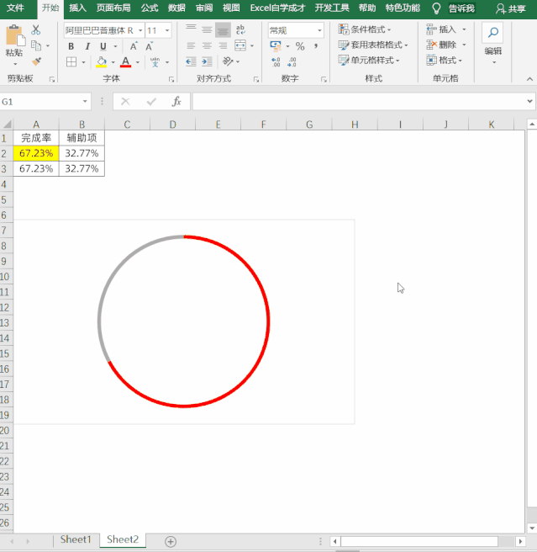Toggle Italic formatting
Viewport: 537px width, 552px height.
point(87,46)
